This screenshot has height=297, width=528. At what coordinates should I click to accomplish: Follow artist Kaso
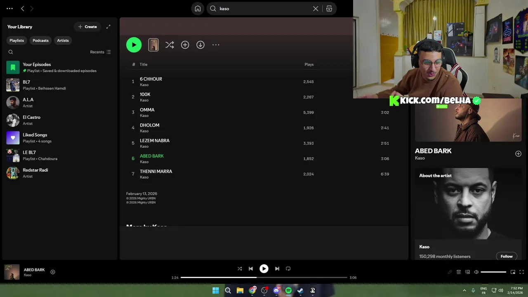click(507, 256)
